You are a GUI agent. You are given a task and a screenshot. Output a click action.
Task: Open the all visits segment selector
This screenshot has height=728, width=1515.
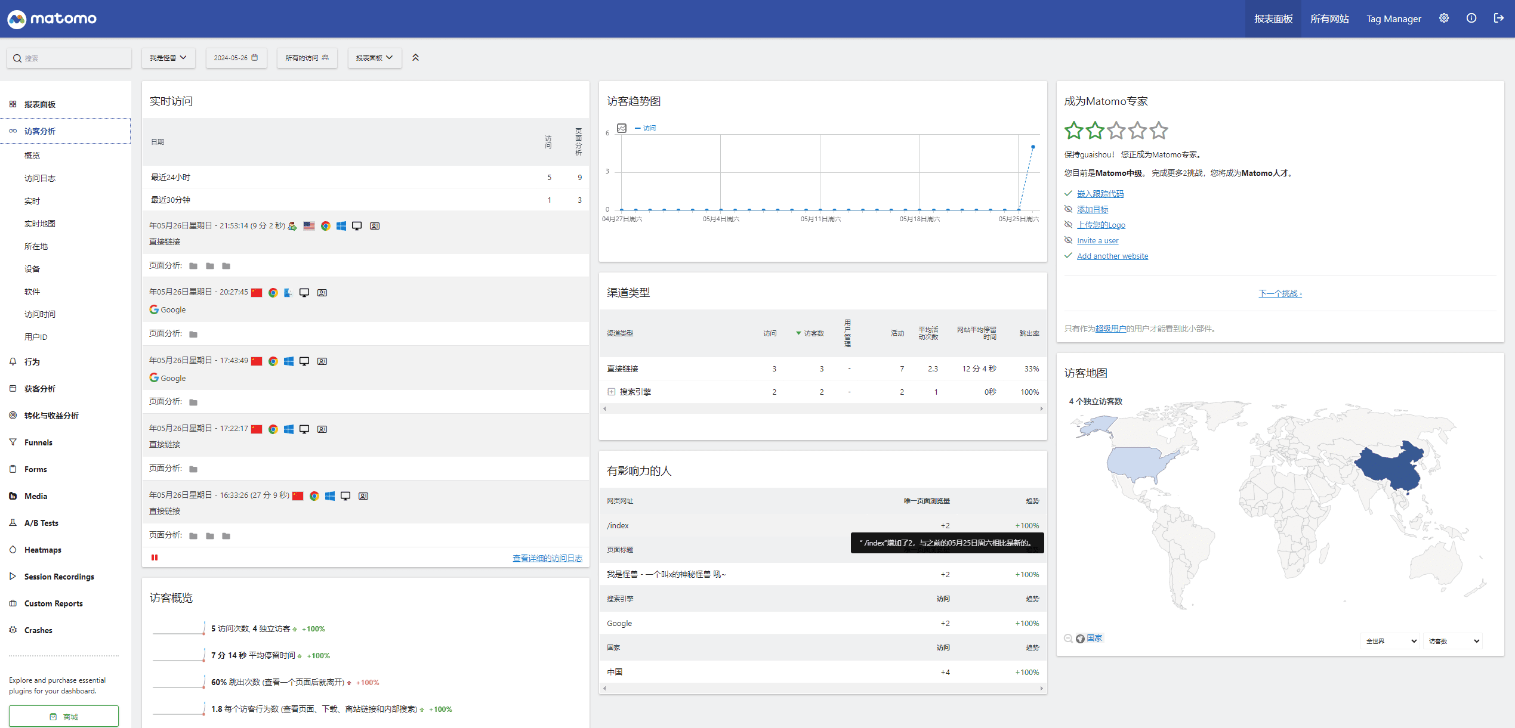pyautogui.click(x=307, y=58)
